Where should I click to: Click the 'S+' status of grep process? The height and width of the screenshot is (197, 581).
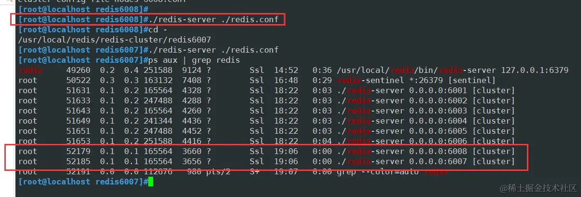pyautogui.click(x=255, y=172)
